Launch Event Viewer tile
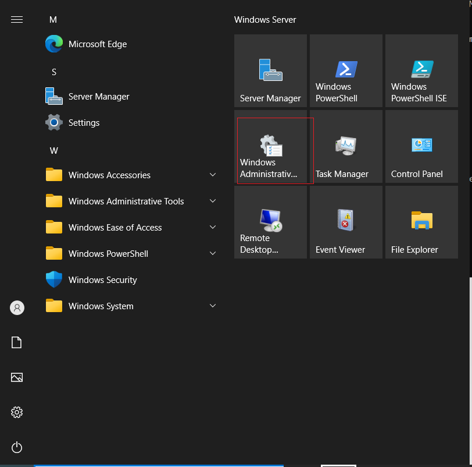Image resolution: width=472 pixels, height=467 pixels. pos(346,222)
